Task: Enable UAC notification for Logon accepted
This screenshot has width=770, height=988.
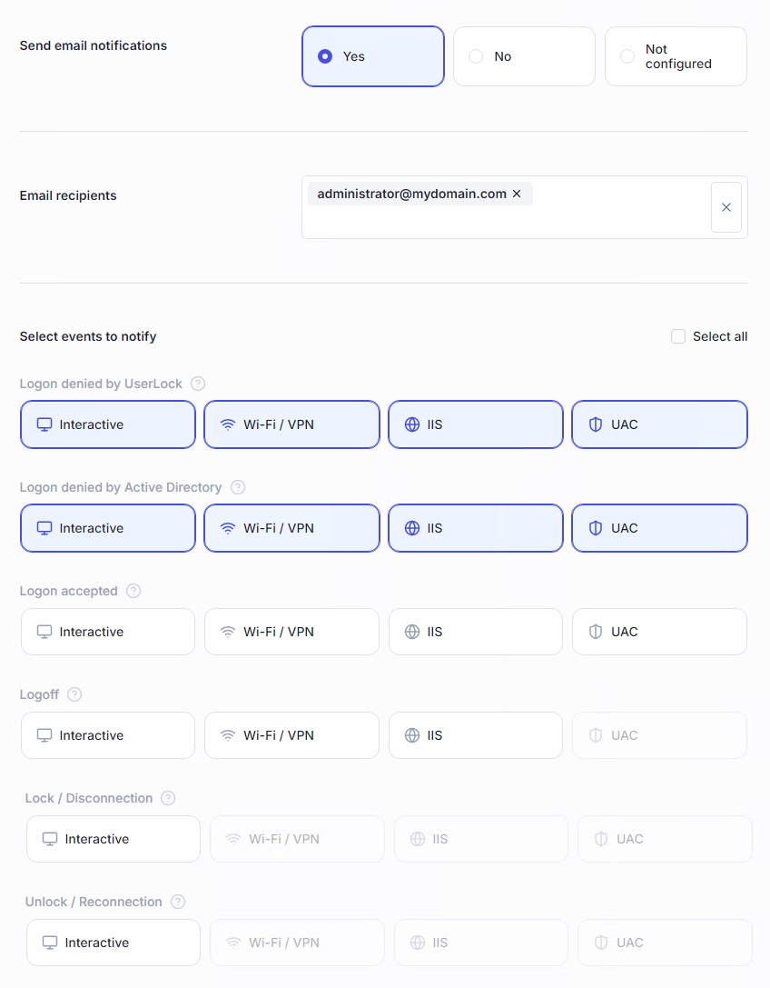Action: pos(659,632)
